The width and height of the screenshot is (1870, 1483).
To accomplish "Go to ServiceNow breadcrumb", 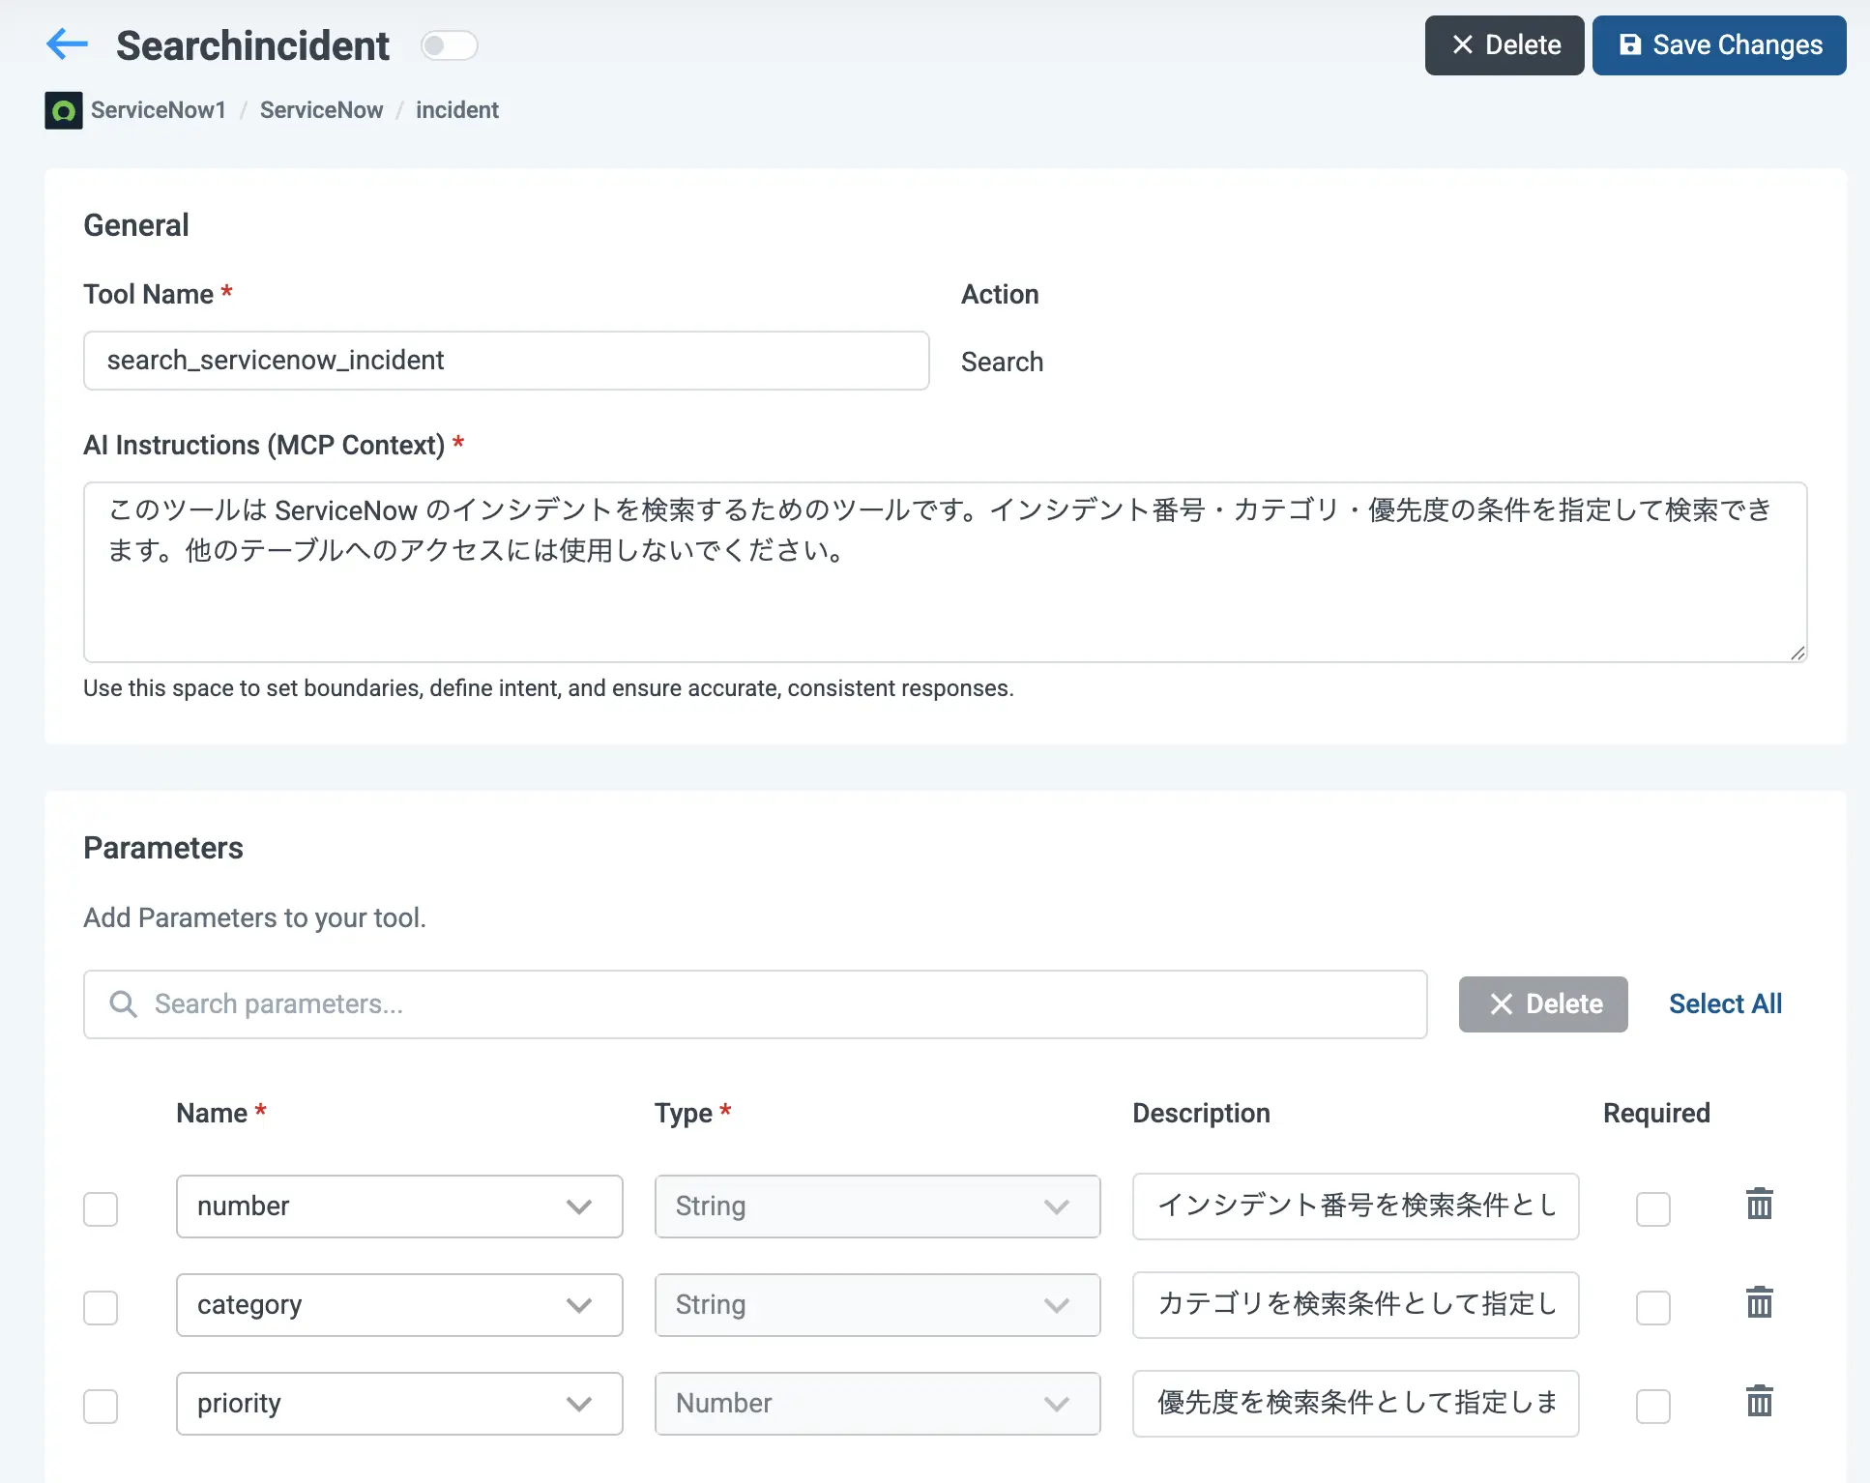I will [x=321, y=110].
